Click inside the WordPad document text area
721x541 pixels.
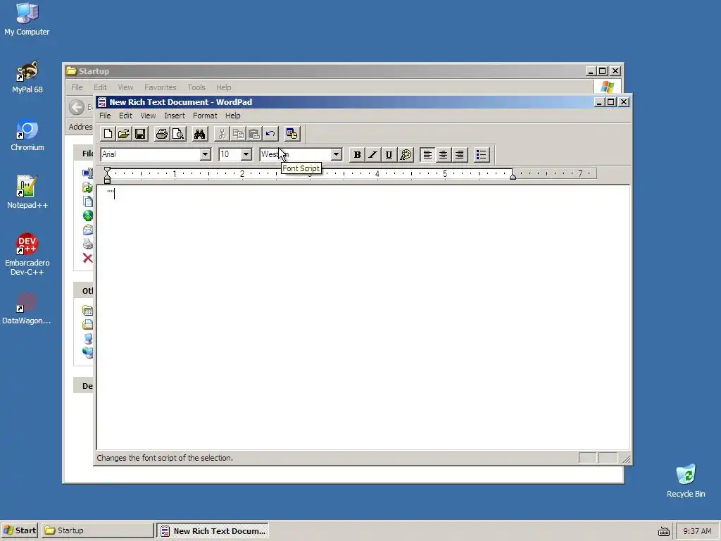[x=363, y=318]
